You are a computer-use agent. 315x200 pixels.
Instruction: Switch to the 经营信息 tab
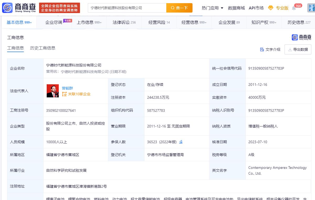194,22
